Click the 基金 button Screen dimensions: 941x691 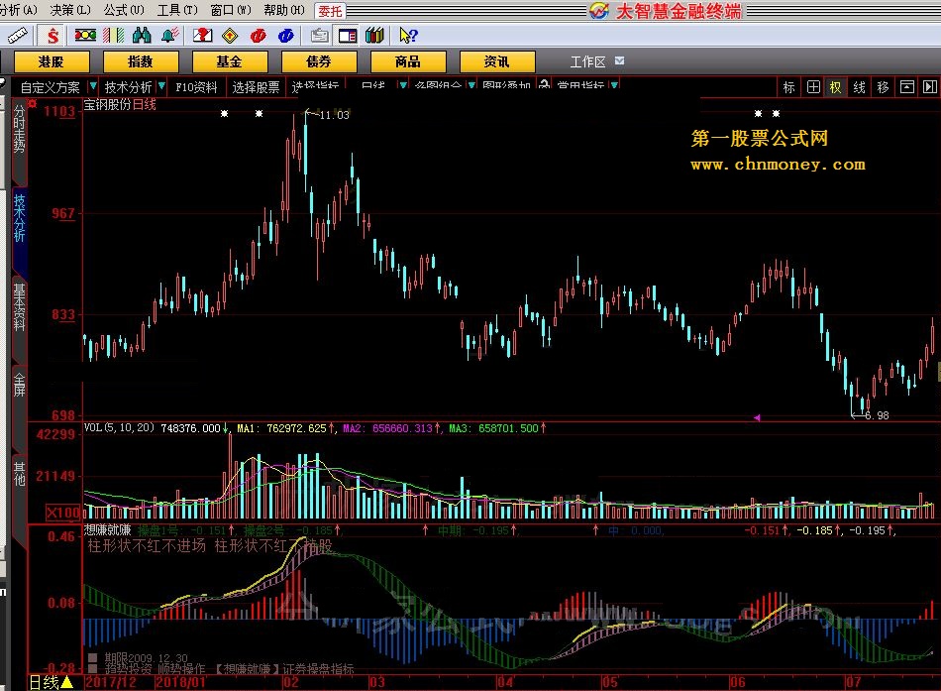pyautogui.click(x=230, y=61)
